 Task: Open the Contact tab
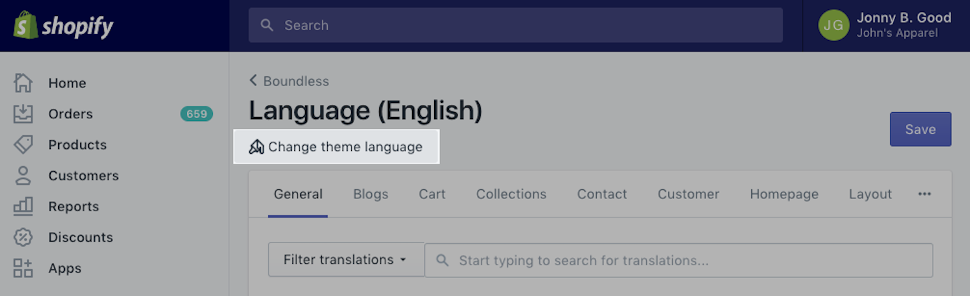[602, 194]
